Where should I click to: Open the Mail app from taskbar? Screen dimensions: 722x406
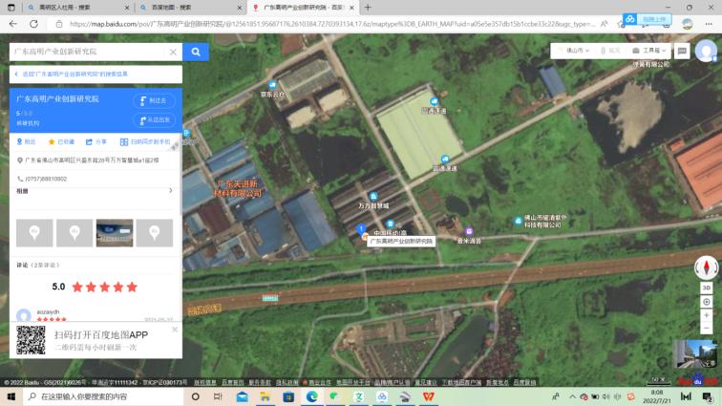pos(242,396)
